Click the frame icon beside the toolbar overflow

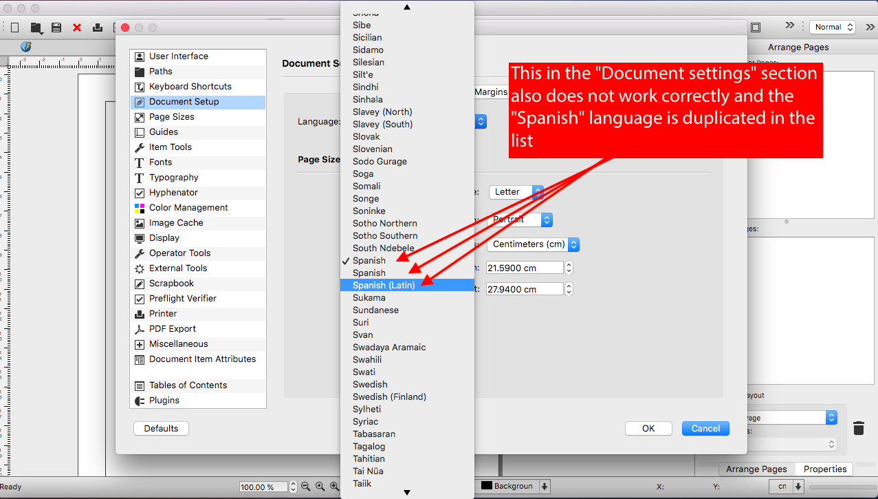tap(756, 28)
